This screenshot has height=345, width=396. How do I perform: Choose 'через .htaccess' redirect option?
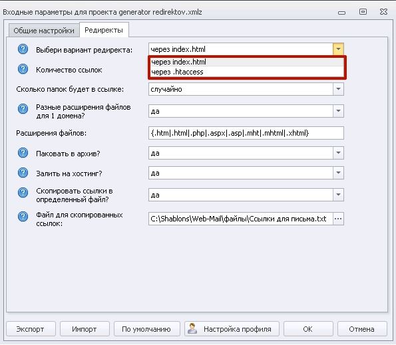[x=247, y=72]
